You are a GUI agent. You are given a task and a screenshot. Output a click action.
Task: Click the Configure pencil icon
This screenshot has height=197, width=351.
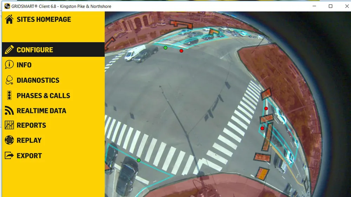click(9, 50)
